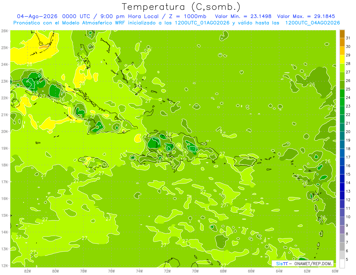Pick the blue legend swatch between 16 and 17

342,161
